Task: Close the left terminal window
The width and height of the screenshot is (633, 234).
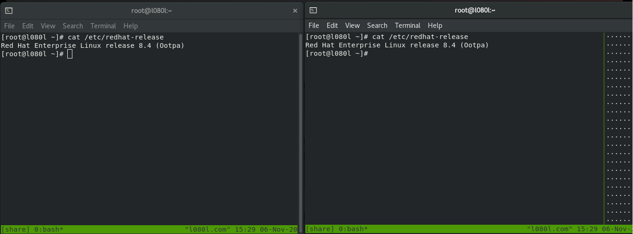Action: tap(295, 10)
